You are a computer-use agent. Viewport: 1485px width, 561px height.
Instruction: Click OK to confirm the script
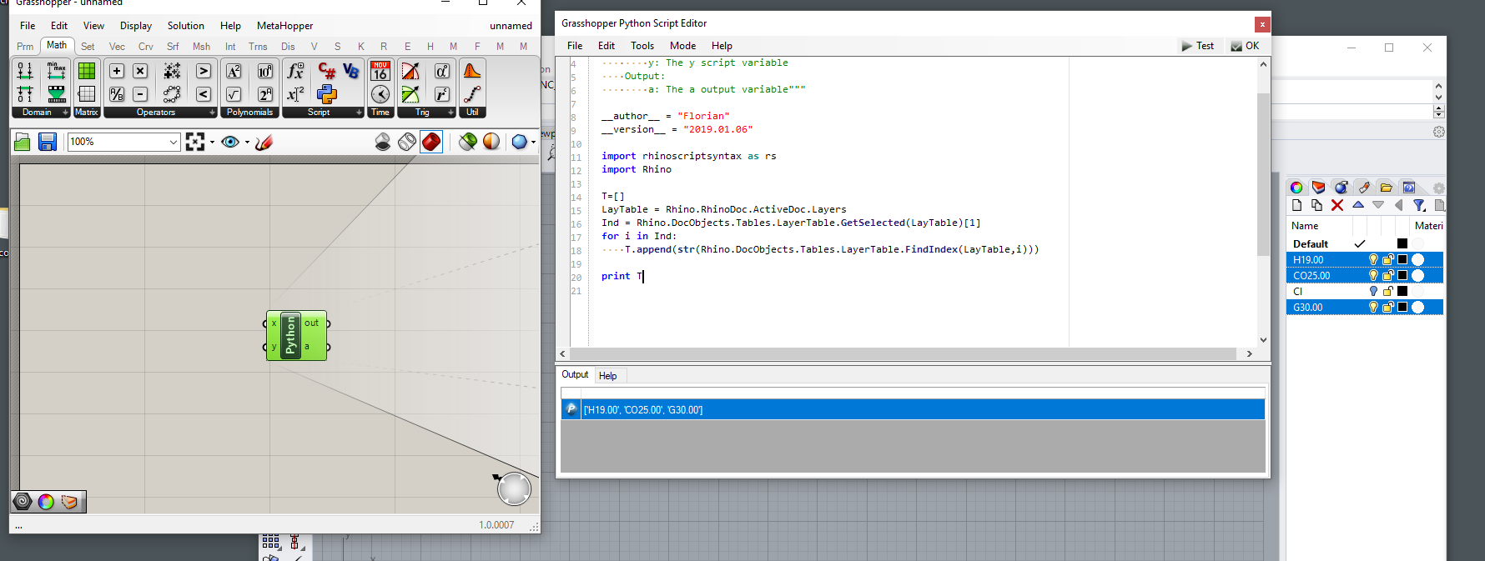(x=1245, y=46)
